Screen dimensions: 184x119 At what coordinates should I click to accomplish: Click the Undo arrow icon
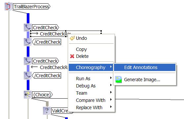[72, 38]
